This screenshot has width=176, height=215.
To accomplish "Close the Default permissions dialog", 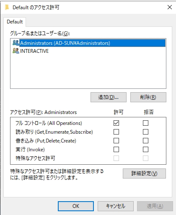I will tap(170, 7).
